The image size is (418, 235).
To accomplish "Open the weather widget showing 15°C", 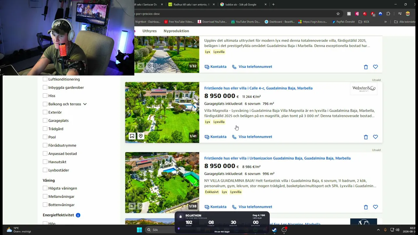I will point(19,230).
